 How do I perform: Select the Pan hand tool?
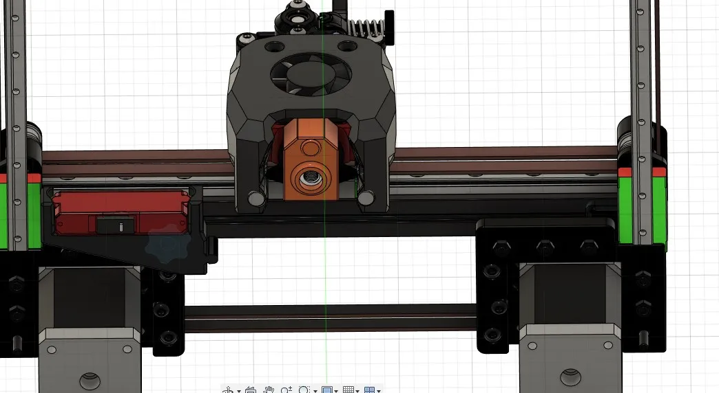[x=269, y=390]
